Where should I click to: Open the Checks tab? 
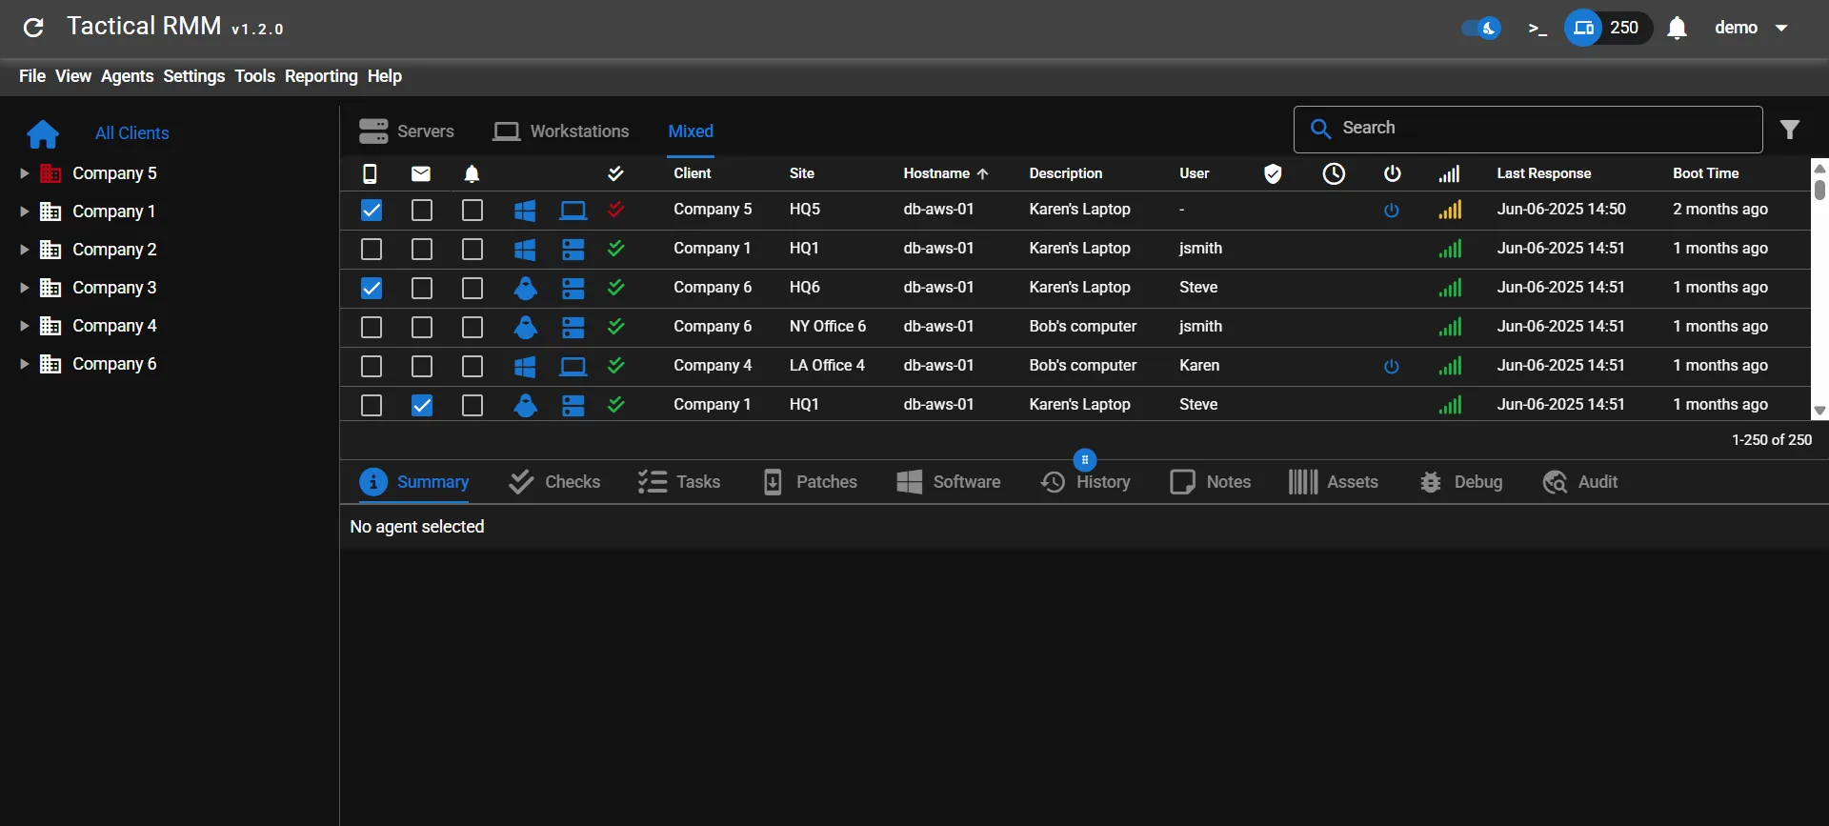pyautogui.click(x=553, y=482)
